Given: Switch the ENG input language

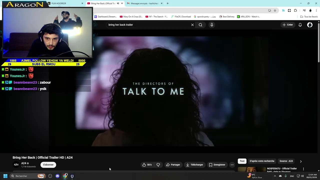Looking at the screenshot, I should tap(292, 176).
